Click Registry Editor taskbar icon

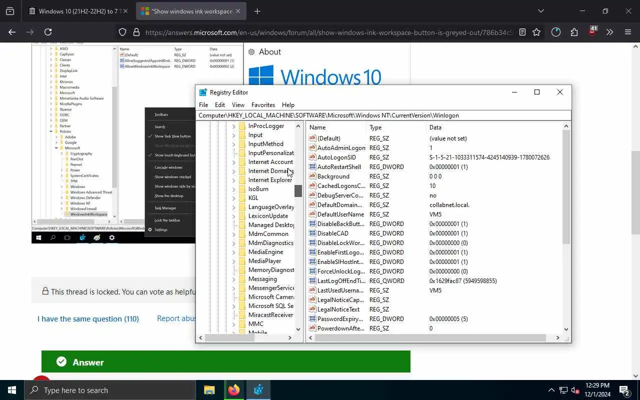click(x=258, y=390)
